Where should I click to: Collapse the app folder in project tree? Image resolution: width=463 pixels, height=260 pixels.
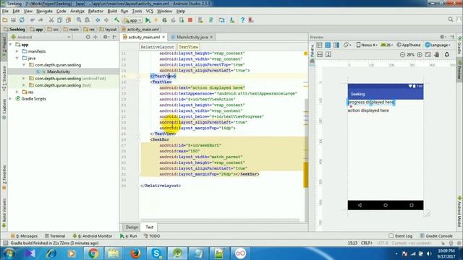pos(11,45)
